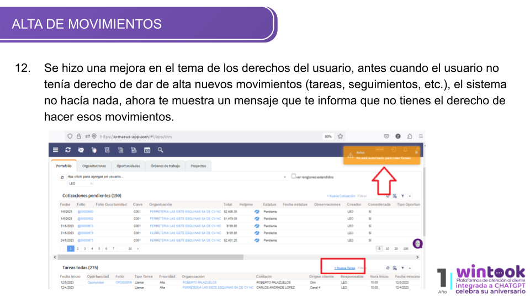Click the horizontal scrollbar thumb under Cotizaciones
The height and width of the screenshot is (298, 530).
click(150, 257)
